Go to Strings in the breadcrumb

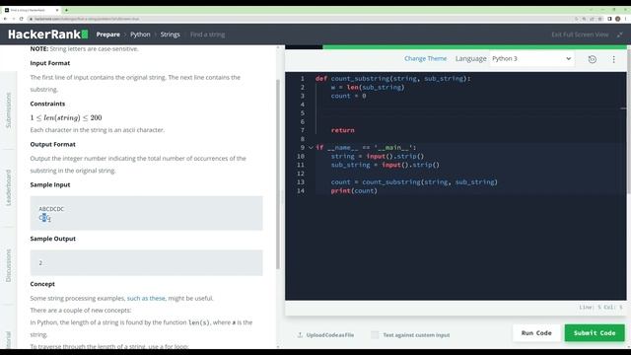(x=171, y=35)
